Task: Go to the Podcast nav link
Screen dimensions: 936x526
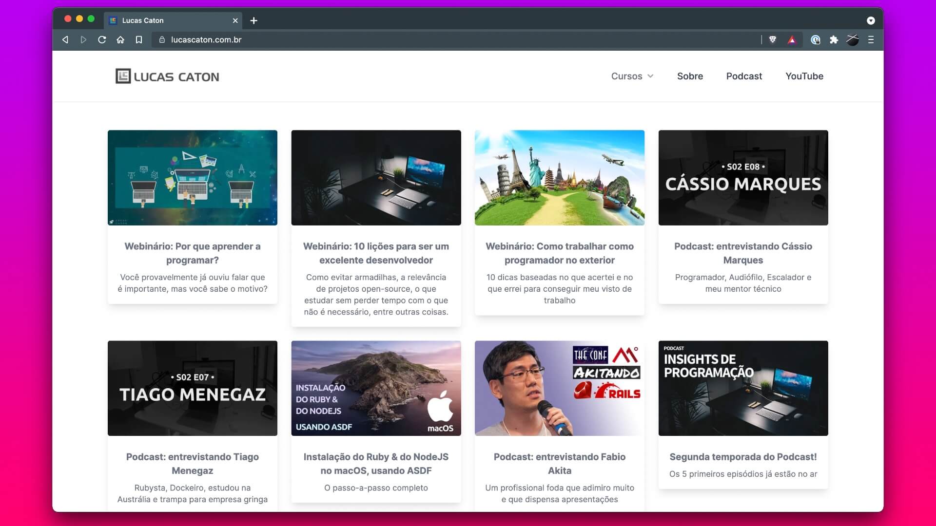Action: click(x=744, y=76)
